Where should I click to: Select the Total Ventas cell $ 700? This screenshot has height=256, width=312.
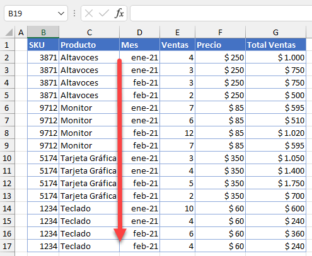pos(275,196)
